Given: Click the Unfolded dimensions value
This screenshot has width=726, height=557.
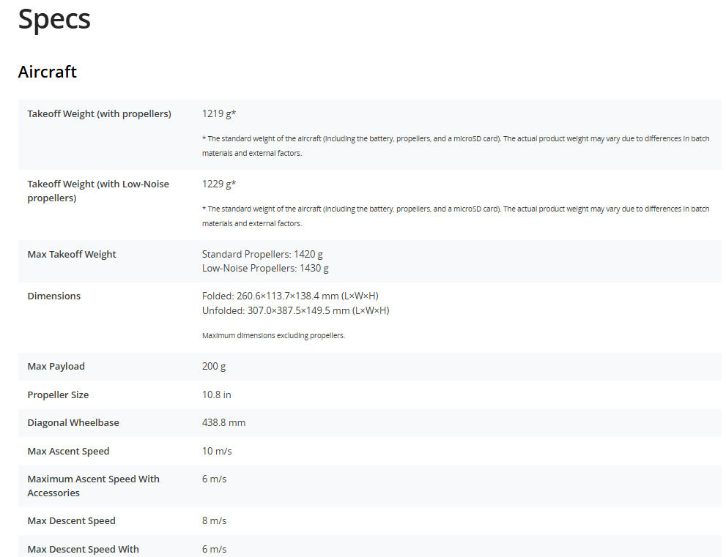Looking at the screenshot, I should 295,310.
